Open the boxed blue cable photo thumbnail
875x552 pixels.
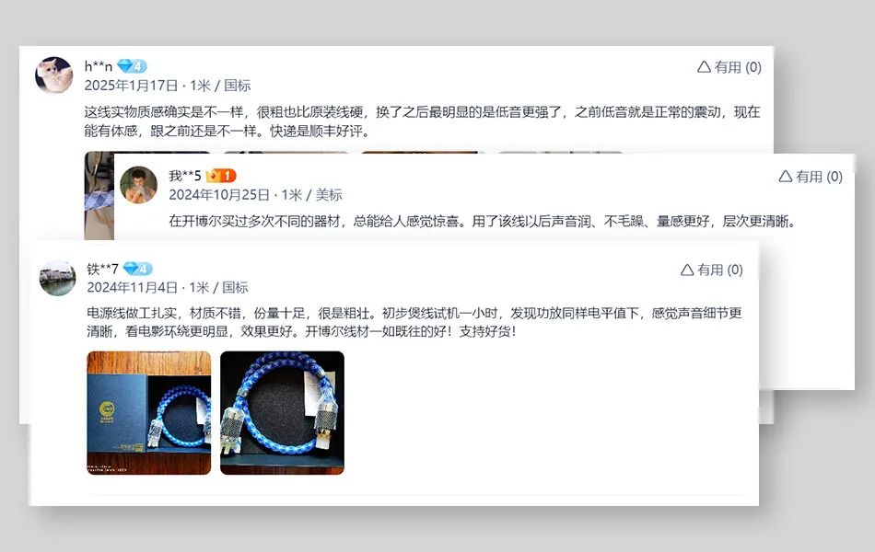(x=149, y=413)
